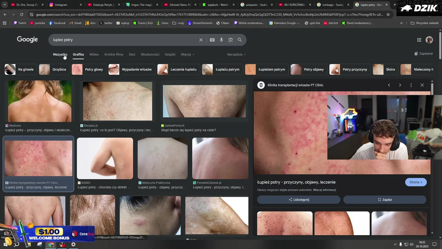Open the volume control in system tray
Image resolution: width=442 pixels, height=249 pixels.
click(x=412, y=245)
